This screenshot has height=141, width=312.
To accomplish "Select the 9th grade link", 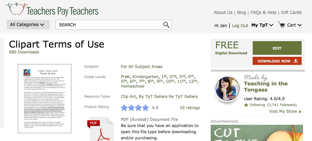I will pos(160,81).
